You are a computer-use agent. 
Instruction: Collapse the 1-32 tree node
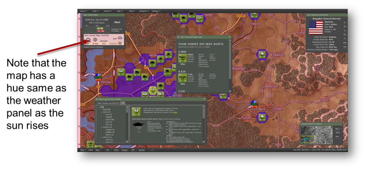click(x=99, y=107)
